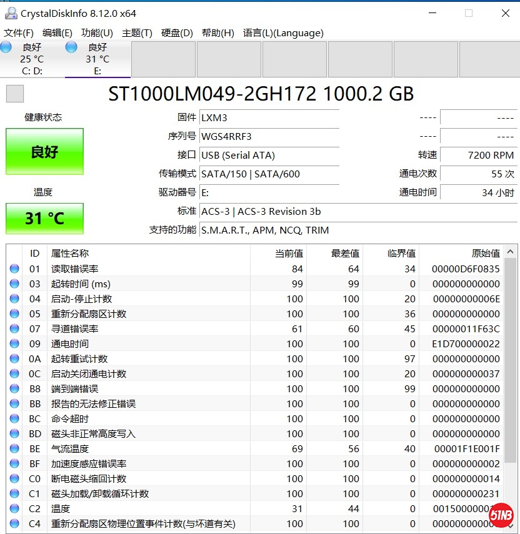520x534 pixels.
Task: Click status orb for attribute BE 气流温度
Action: 14,449
